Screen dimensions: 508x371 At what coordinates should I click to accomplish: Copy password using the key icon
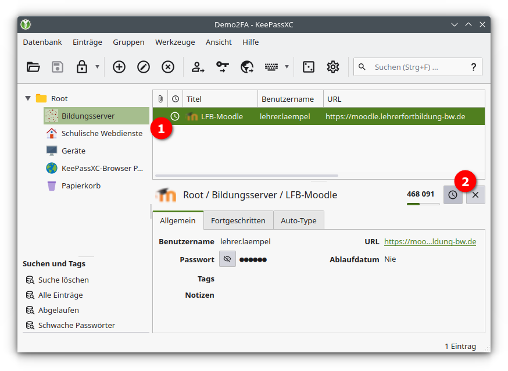coord(223,67)
